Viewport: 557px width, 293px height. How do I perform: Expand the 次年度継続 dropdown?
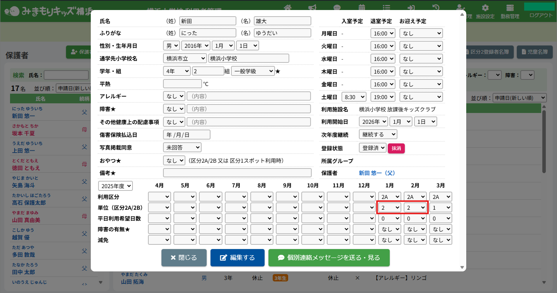[378, 135]
